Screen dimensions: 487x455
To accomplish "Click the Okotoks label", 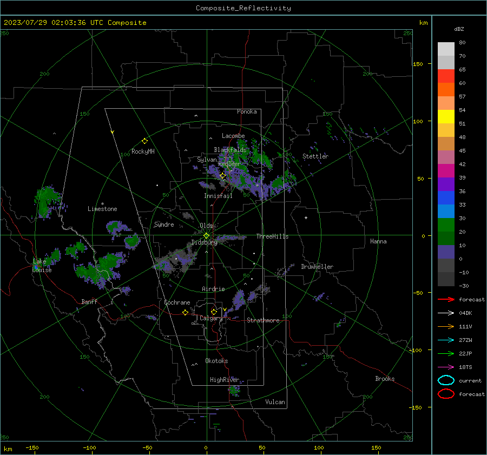I will 216,361.
